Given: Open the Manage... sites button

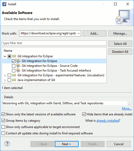Looking at the screenshot, I should click(120, 34).
